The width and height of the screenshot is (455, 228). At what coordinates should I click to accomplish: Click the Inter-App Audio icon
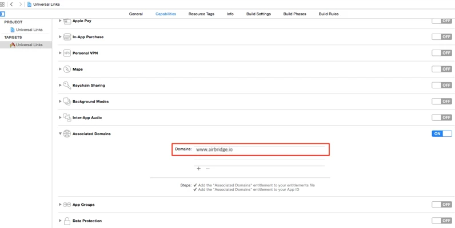[67, 117]
